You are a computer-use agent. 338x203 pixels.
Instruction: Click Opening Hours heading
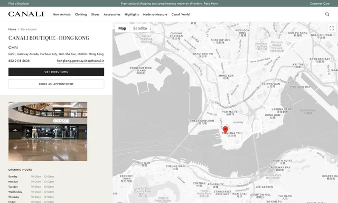point(20,170)
